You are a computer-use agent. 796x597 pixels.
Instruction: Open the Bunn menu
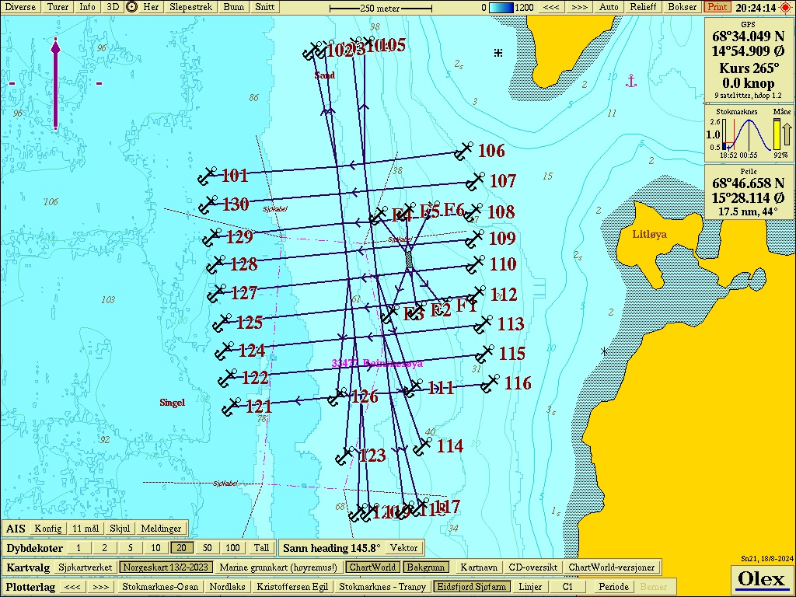[x=234, y=7]
